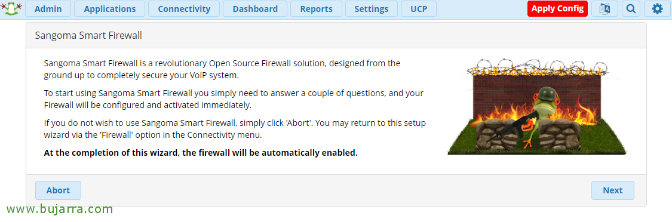Click the introductory Open Source Firewall paragraph
This screenshot has width=672, height=222.
pyautogui.click(x=222, y=69)
